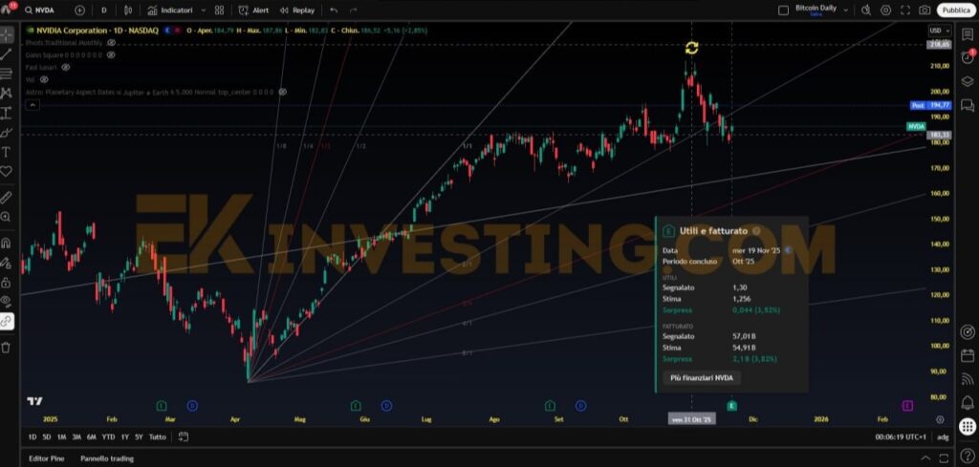Screen dimensions: 979x467
Task: Click the Pubblica button
Action: pyautogui.click(x=954, y=10)
